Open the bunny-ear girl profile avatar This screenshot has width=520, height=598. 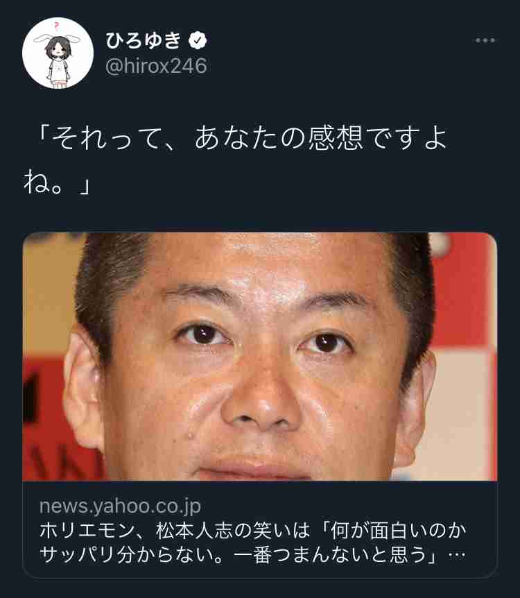point(58,53)
